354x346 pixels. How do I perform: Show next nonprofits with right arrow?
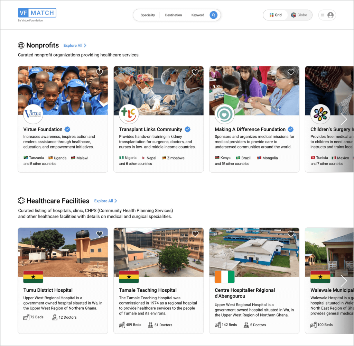[x=344, y=119]
